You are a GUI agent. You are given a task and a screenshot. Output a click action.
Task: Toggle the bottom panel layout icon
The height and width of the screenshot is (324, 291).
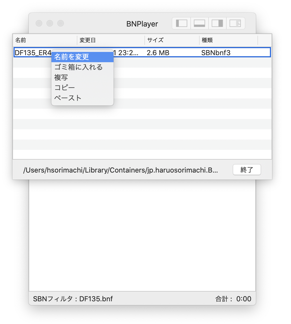pyautogui.click(x=199, y=23)
